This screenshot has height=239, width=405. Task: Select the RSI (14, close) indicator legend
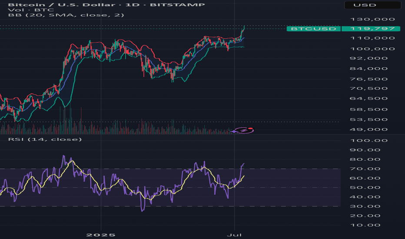tap(45, 139)
